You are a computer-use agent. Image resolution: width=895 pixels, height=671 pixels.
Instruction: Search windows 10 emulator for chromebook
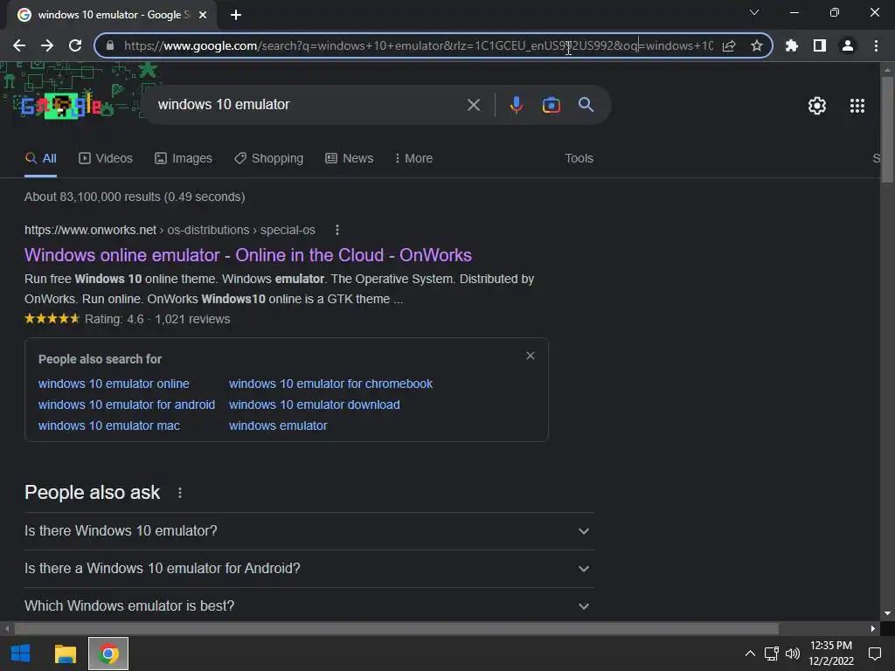tap(330, 384)
